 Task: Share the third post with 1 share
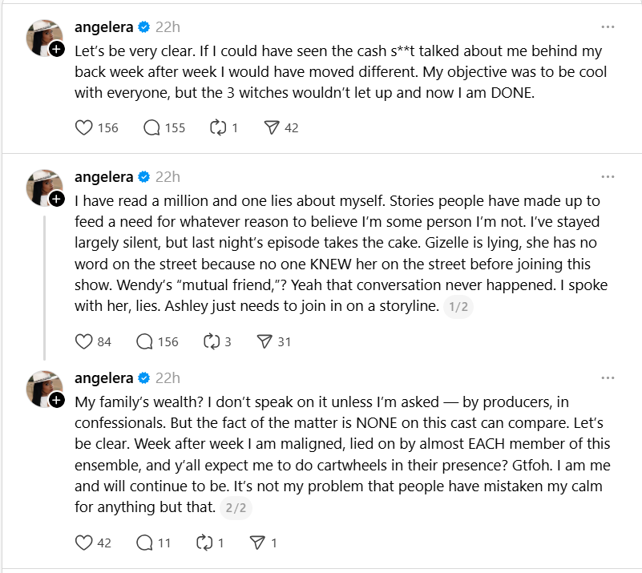pos(257,543)
